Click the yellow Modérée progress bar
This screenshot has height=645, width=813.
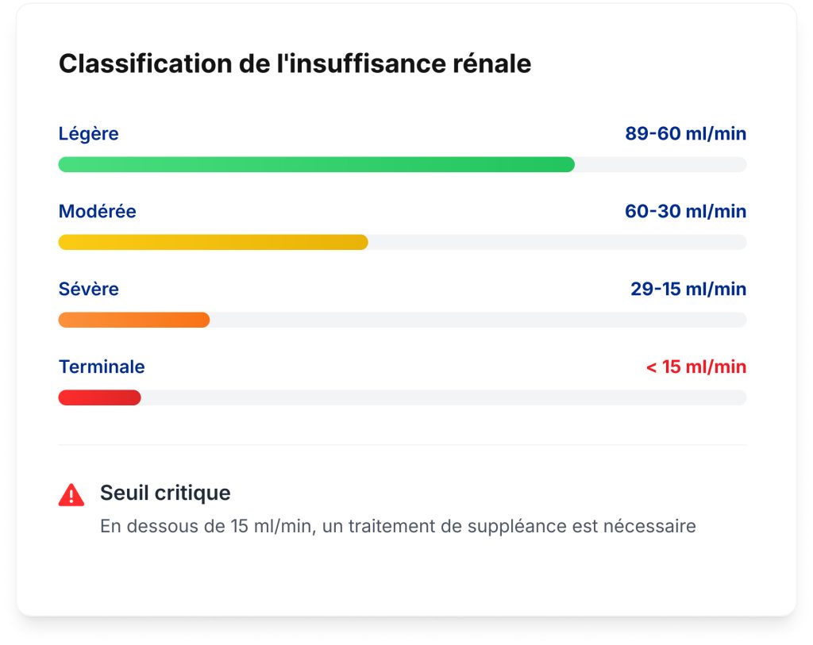(213, 242)
